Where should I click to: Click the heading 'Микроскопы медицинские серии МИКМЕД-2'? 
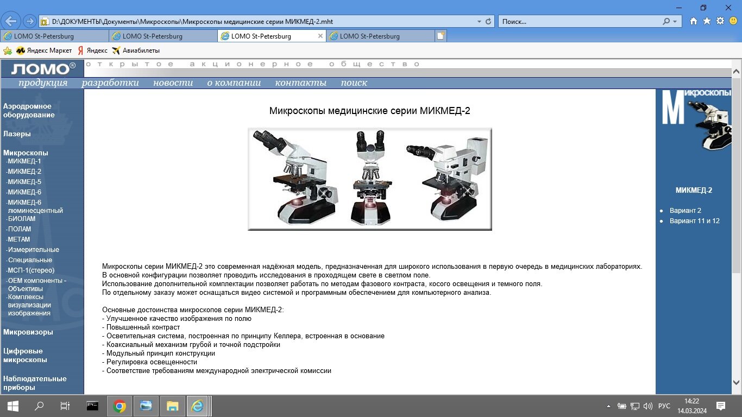(x=370, y=111)
